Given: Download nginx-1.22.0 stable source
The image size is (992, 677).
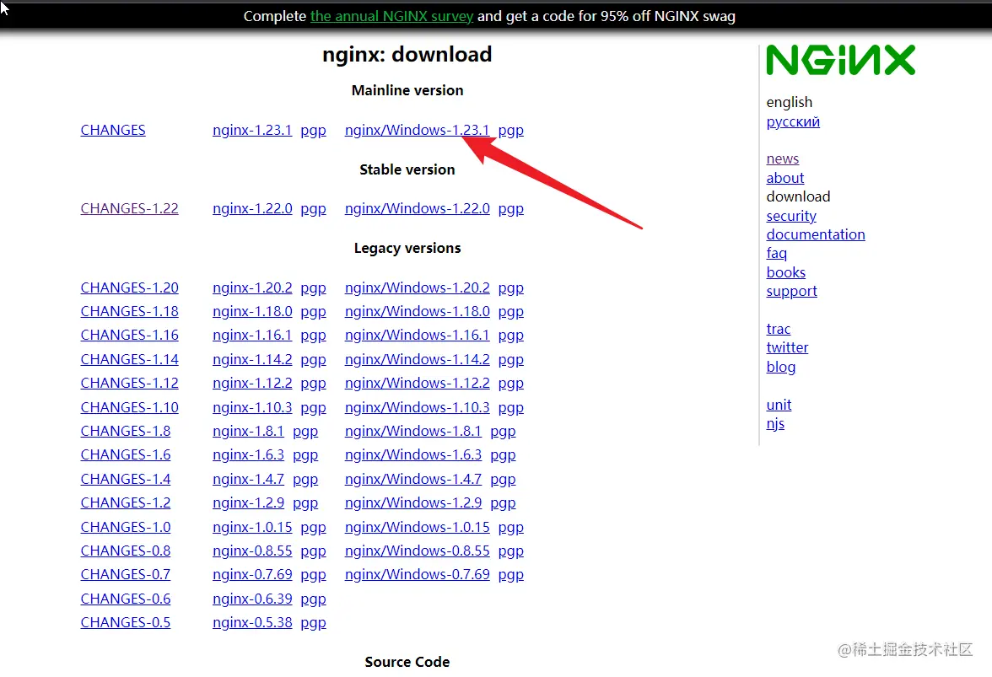Looking at the screenshot, I should (252, 208).
